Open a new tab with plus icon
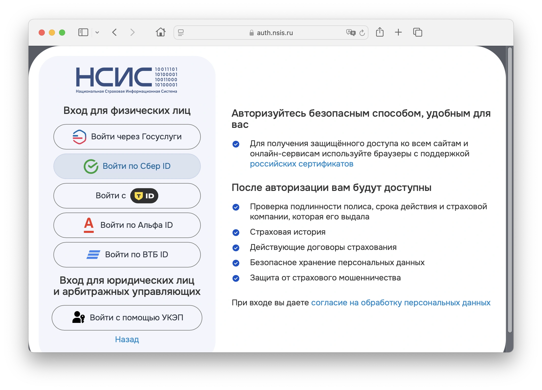This screenshot has width=542, height=390. (x=398, y=32)
